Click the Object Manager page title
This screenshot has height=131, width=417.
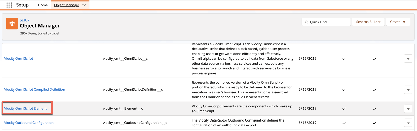(x=40, y=26)
